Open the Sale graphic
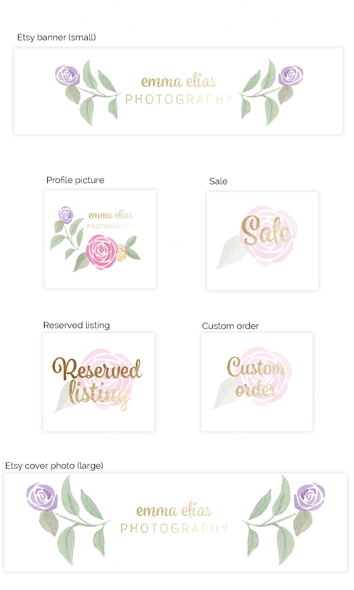 [263, 241]
